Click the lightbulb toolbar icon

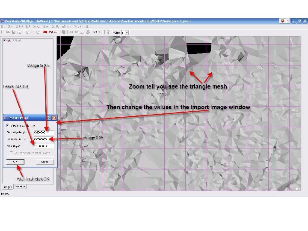click(108, 32)
